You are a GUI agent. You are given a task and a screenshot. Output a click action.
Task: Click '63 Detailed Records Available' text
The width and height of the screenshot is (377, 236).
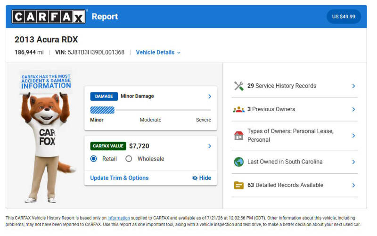point(286,185)
